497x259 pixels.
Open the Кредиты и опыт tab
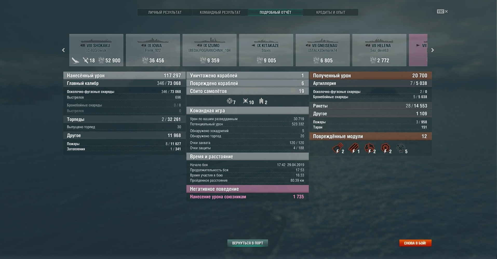331,12
